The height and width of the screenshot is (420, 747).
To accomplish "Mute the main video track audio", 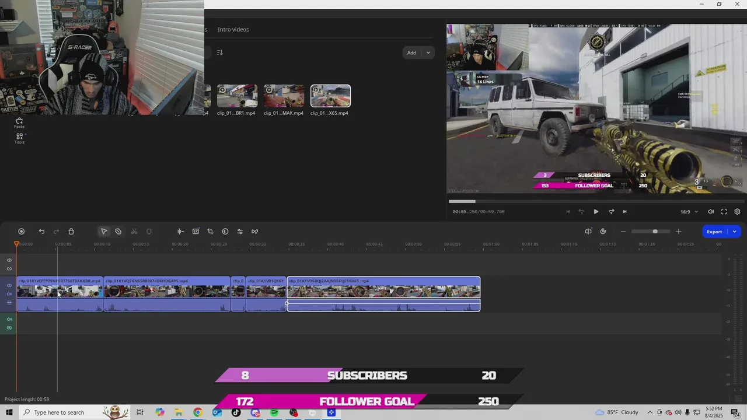I will [9, 294].
